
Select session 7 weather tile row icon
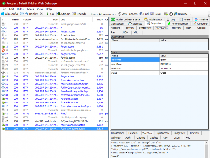coord(3,39)
